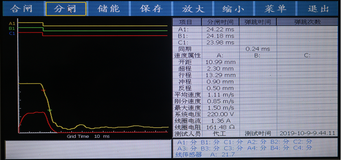Click the 分闸 button
This screenshot has height=160, width=341.
point(66,9)
